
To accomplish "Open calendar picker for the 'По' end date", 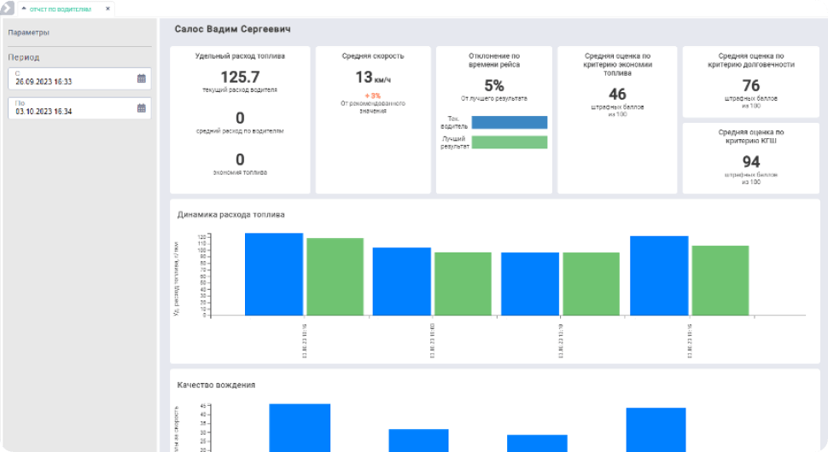I will coord(142,108).
